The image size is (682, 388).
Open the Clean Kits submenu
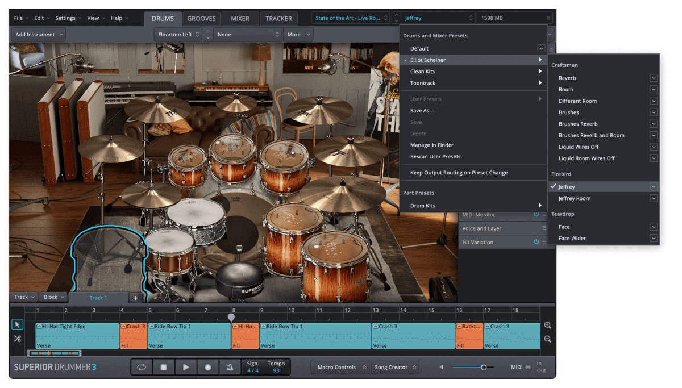click(474, 72)
